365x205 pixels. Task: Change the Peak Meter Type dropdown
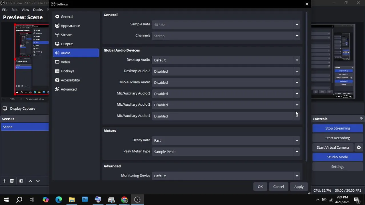coord(226,152)
